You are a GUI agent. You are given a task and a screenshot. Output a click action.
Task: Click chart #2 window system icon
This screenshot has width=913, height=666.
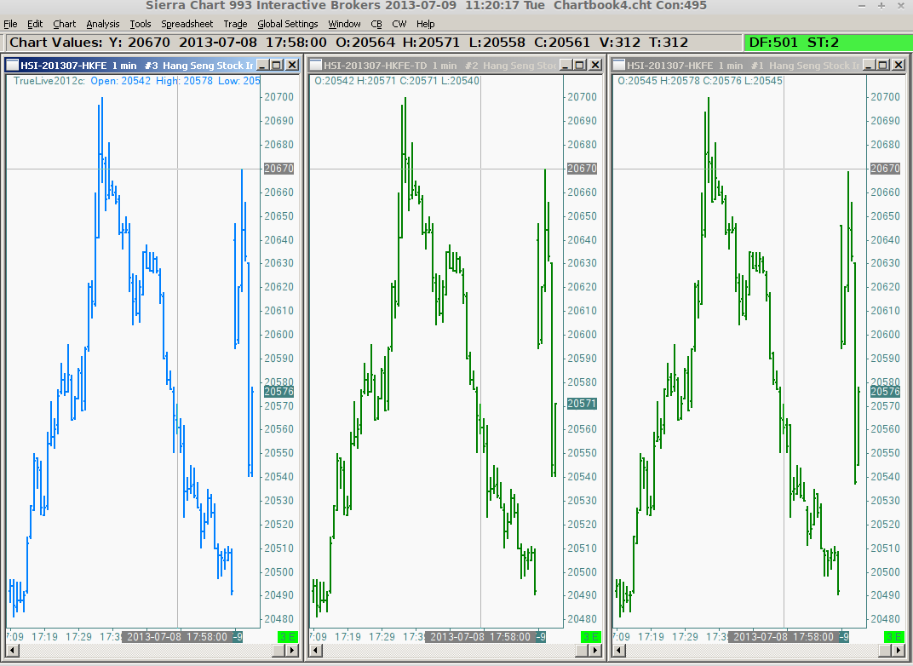point(316,65)
